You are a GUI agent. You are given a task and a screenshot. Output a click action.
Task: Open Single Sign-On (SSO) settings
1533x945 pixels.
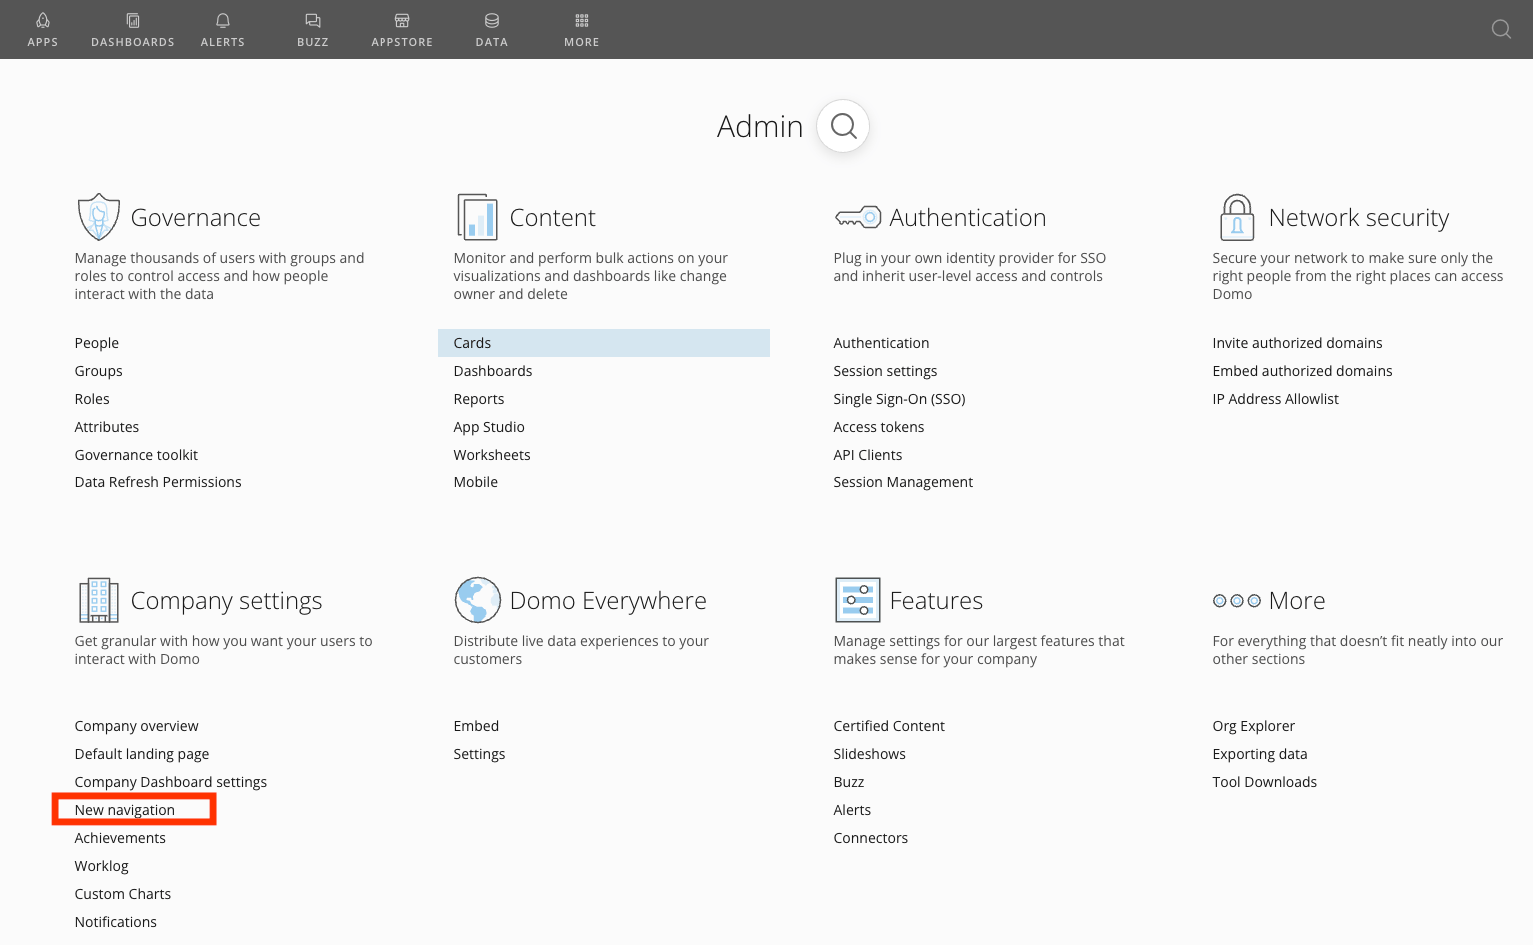coord(899,399)
